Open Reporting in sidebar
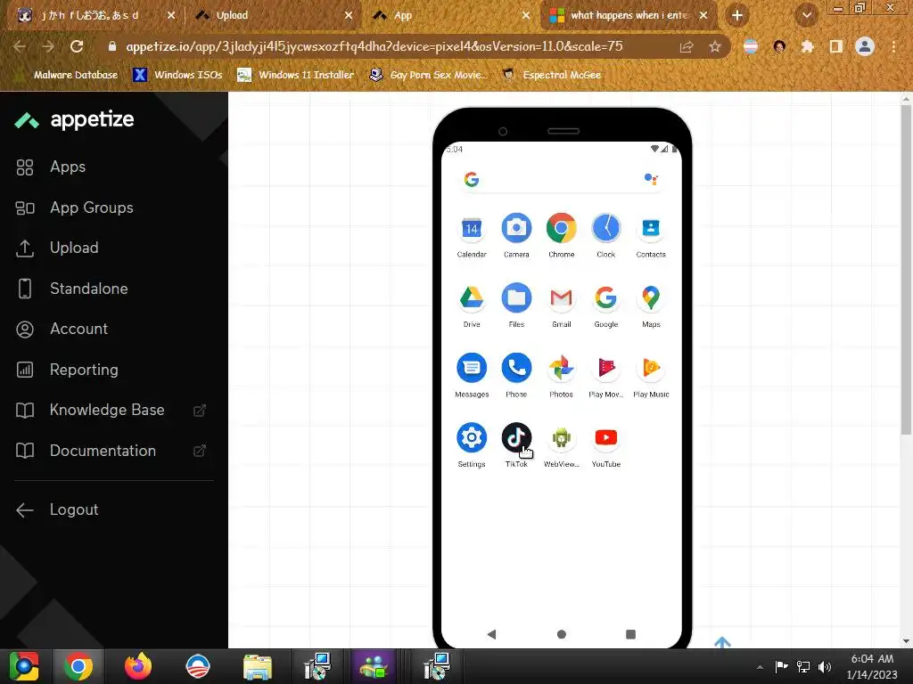The image size is (913, 684). (67, 370)
